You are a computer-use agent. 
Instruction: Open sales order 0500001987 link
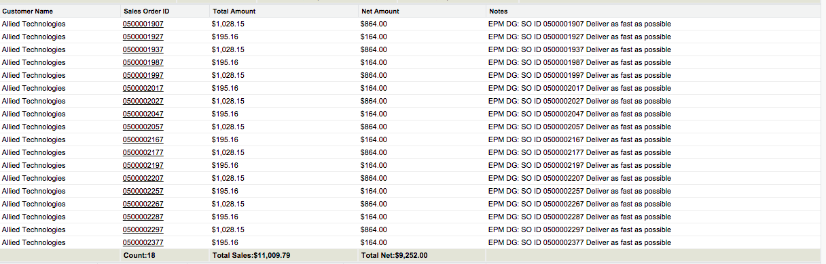[143, 62]
